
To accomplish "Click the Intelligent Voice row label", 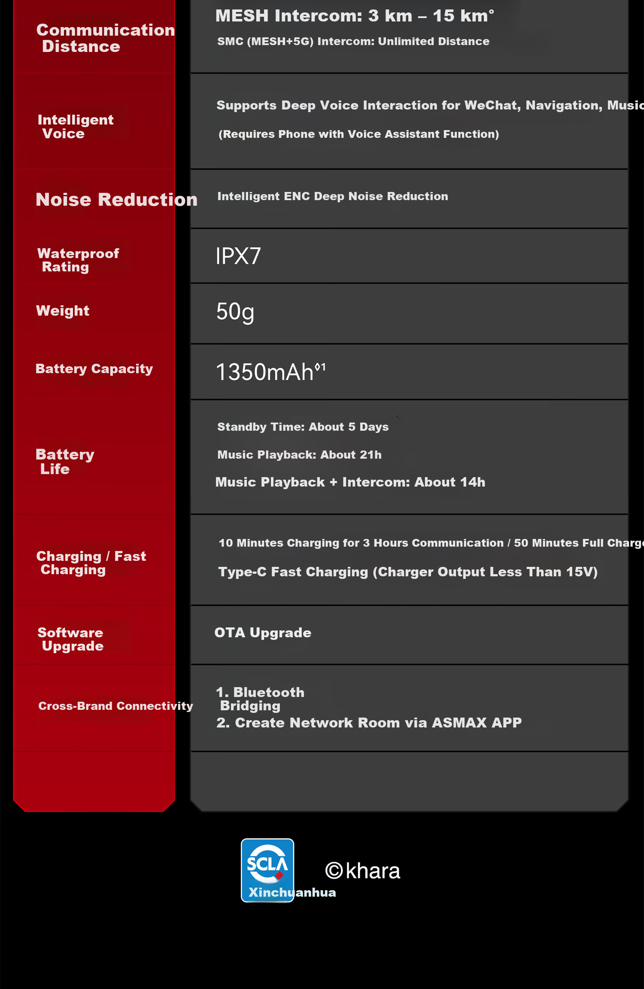I will [76, 127].
